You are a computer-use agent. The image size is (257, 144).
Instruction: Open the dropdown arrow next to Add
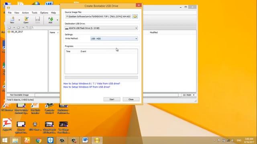click(57, 20)
